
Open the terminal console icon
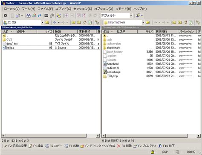coord(46,15)
